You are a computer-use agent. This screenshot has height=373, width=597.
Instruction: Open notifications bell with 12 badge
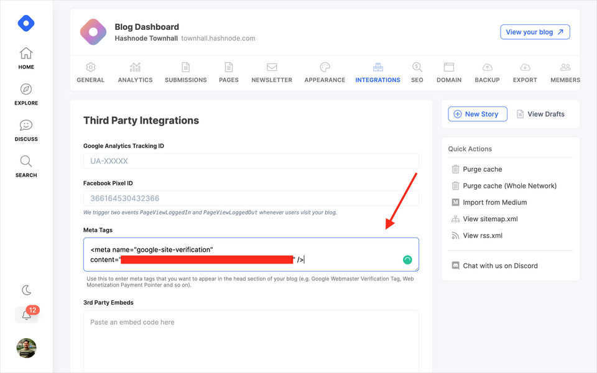pyautogui.click(x=27, y=315)
